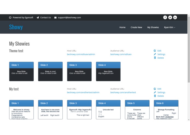Select Theme test Slide 3 thumbnail
190x135 pixels.
click(x=79, y=71)
